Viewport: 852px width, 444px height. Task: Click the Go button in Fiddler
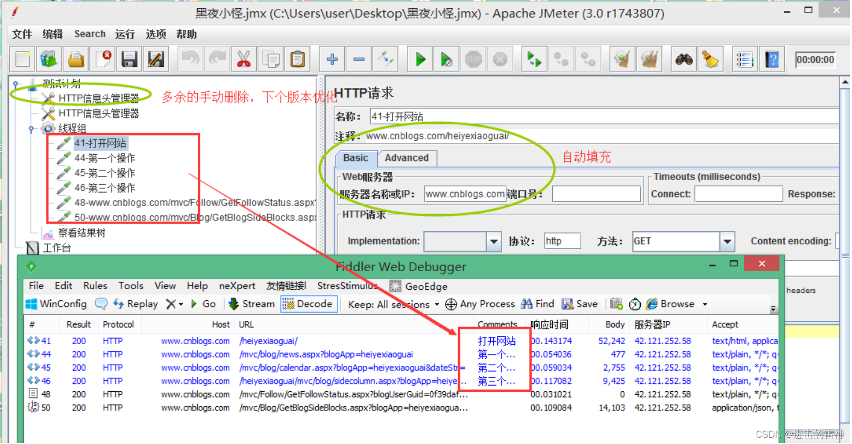[203, 304]
